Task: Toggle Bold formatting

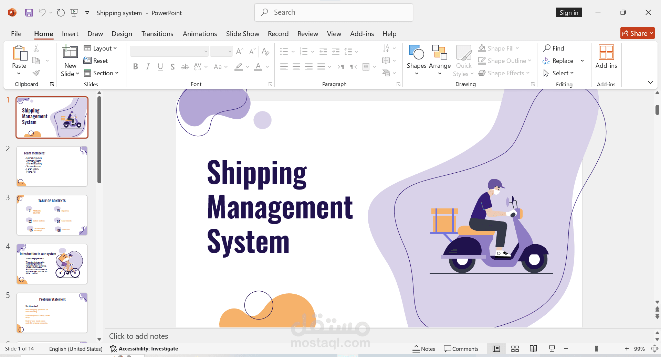Action: [136, 67]
